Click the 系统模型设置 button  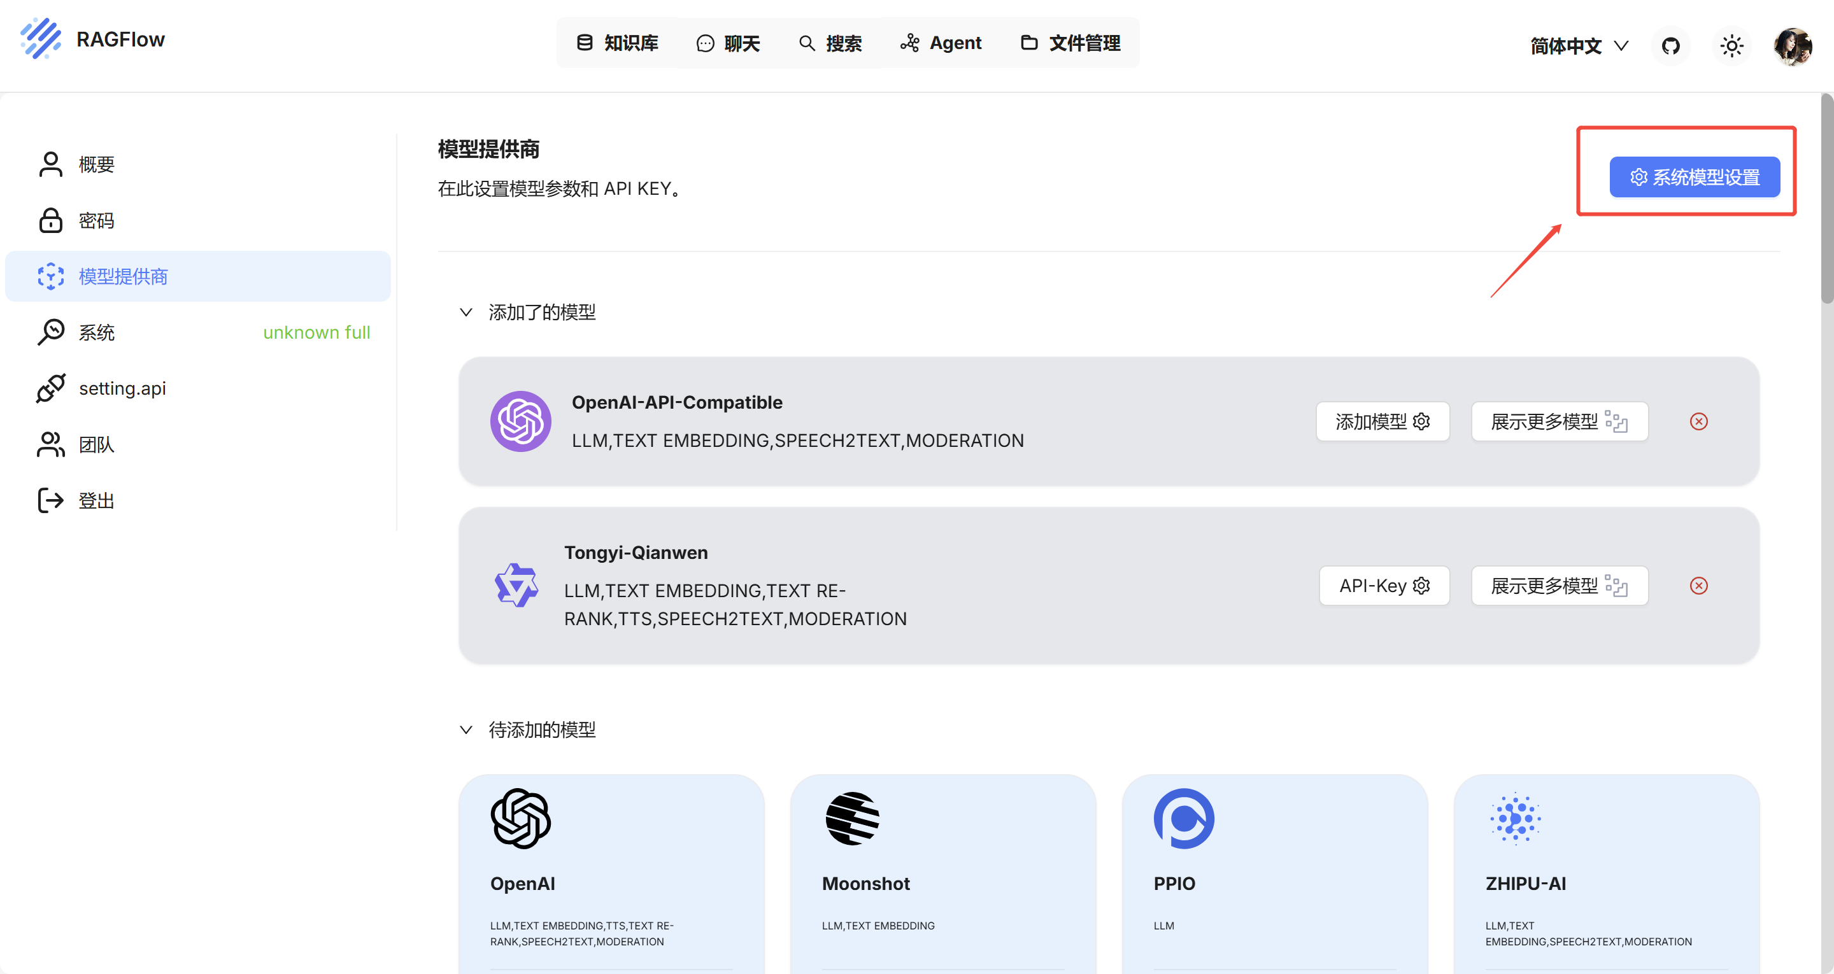click(1695, 177)
